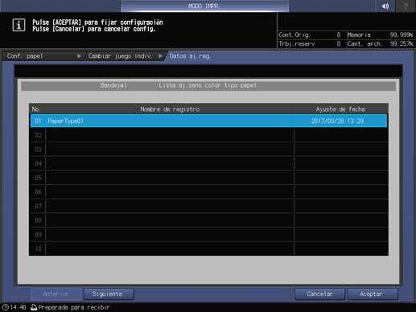Viewport: 416px width, 312px height.
Task: Select empty row 06
Action: click(x=208, y=192)
